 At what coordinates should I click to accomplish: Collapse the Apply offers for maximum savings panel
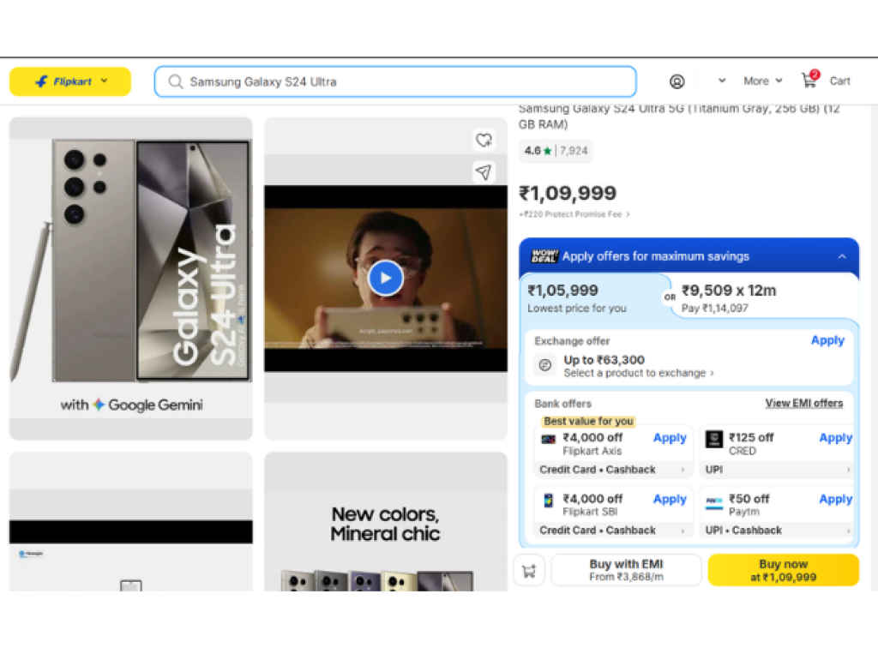(x=842, y=255)
